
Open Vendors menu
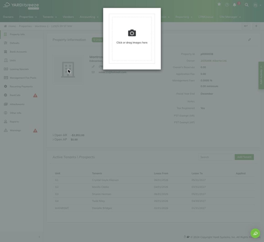point(68,17)
